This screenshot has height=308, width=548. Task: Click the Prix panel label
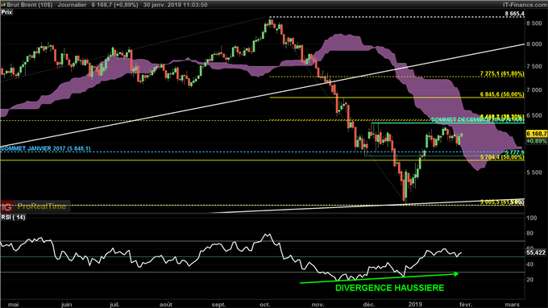tap(6, 12)
